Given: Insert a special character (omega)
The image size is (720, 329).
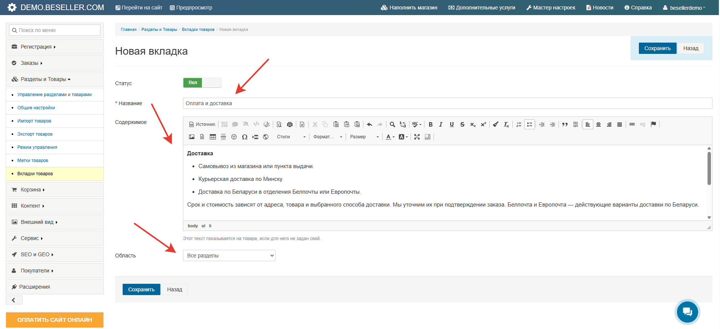Looking at the screenshot, I should pyautogui.click(x=245, y=137).
